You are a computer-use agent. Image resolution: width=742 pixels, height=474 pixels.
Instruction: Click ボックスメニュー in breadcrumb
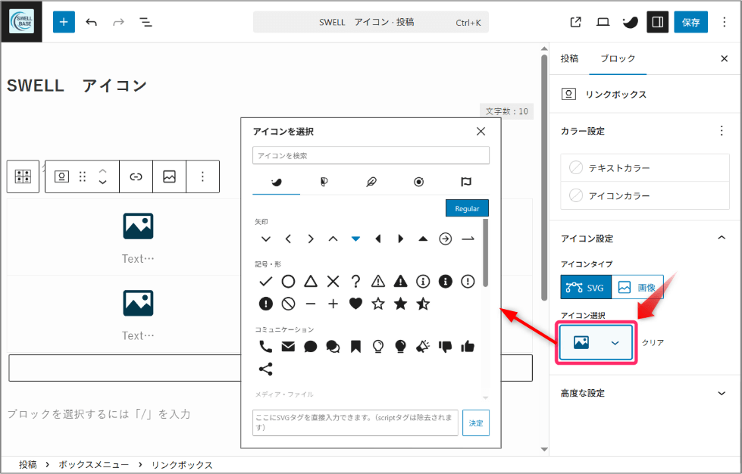pyautogui.click(x=94, y=465)
